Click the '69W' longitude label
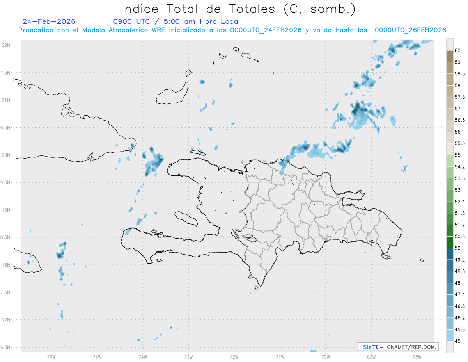 tap(371, 357)
